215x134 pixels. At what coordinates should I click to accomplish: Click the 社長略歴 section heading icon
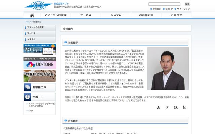pos(66,121)
